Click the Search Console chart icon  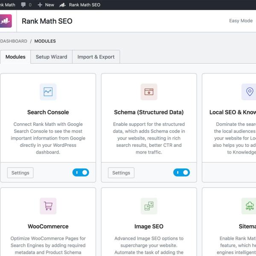point(48,92)
